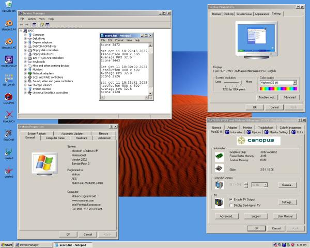Select the quake3 desktop icon
The height and width of the screenshot is (248, 310).
8,171
